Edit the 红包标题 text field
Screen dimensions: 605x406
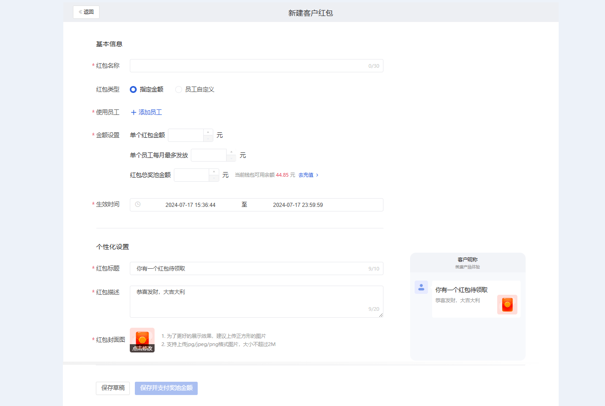pos(256,269)
